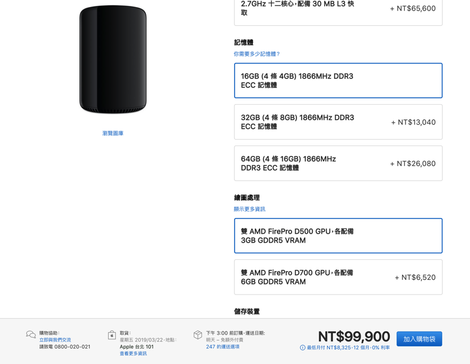The image size is (470, 364).
Task: Open 247 的運送選項 delivery options
Action: pyautogui.click(x=223, y=346)
